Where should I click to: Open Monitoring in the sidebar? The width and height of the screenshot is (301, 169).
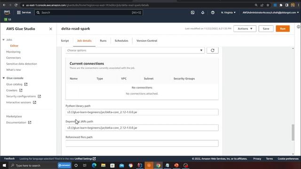pos(13,52)
